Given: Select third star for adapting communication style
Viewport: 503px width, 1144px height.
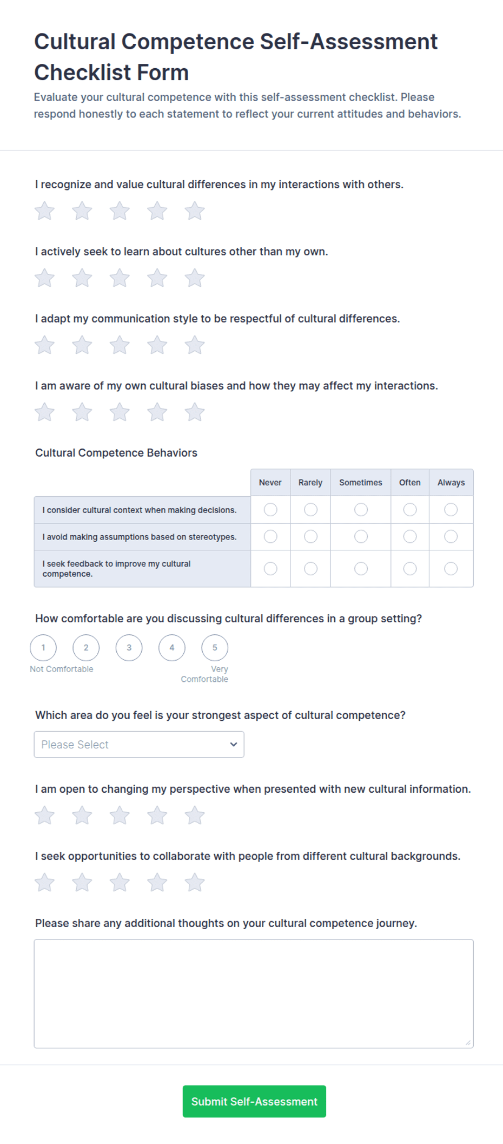Looking at the screenshot, I should [x=120, y=345].
